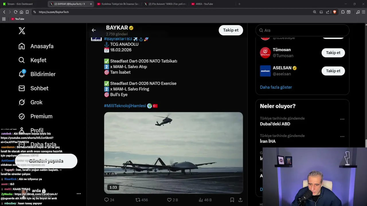Open the #BayraktarTB3 hashtag link

pos(118,39)
